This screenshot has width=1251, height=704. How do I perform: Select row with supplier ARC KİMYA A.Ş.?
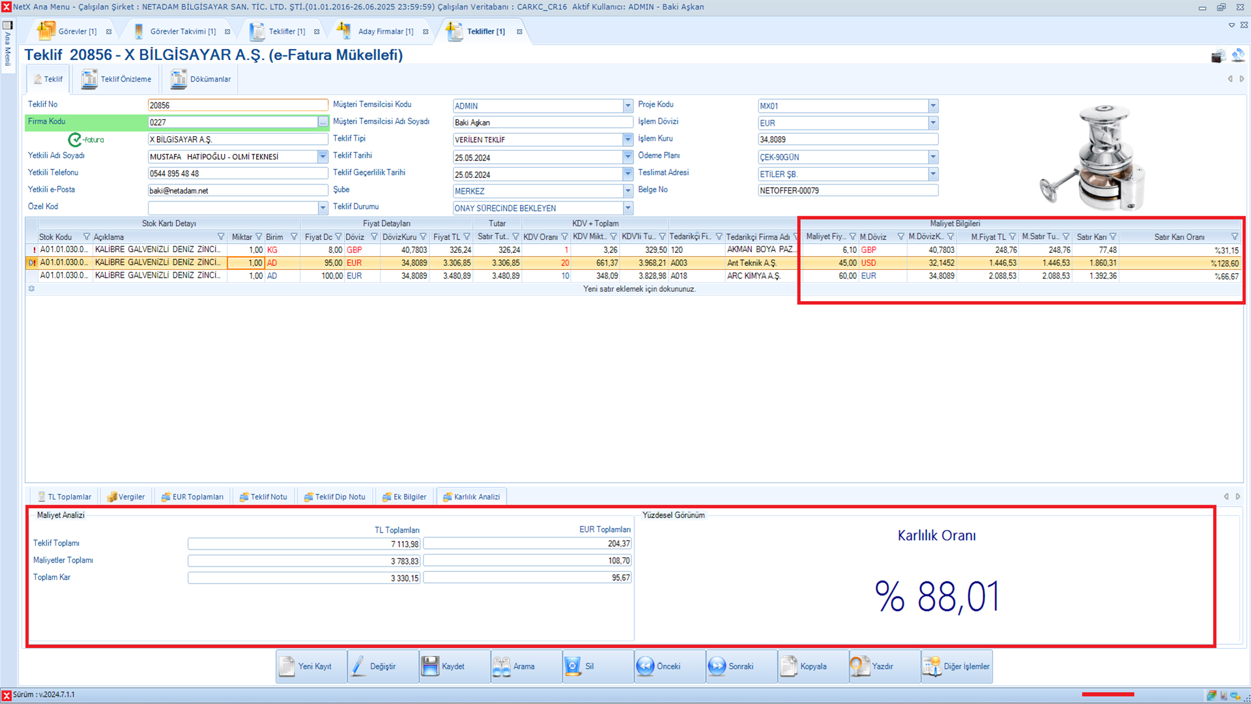633,276
